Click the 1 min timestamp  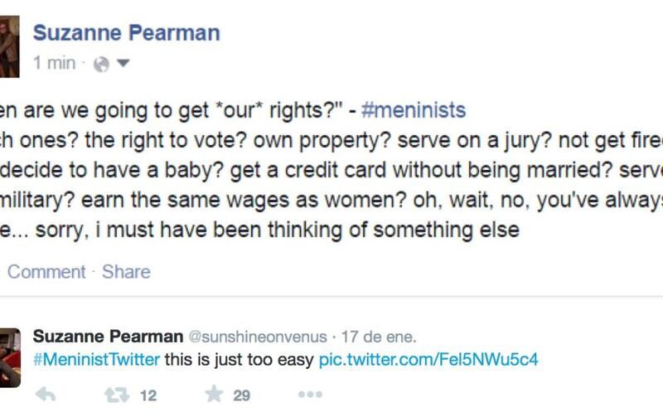(55, 63)
